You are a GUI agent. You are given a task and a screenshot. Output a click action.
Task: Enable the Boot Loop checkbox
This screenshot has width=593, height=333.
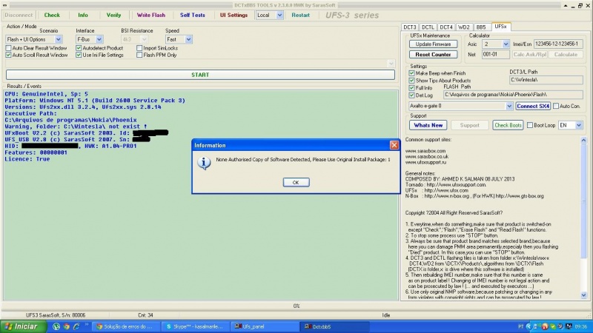pos(530,125)
